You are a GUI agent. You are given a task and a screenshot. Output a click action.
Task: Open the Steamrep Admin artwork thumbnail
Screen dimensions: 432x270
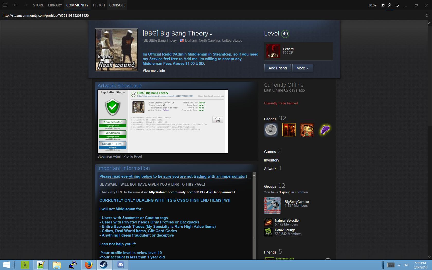click(x=163, y=121)
